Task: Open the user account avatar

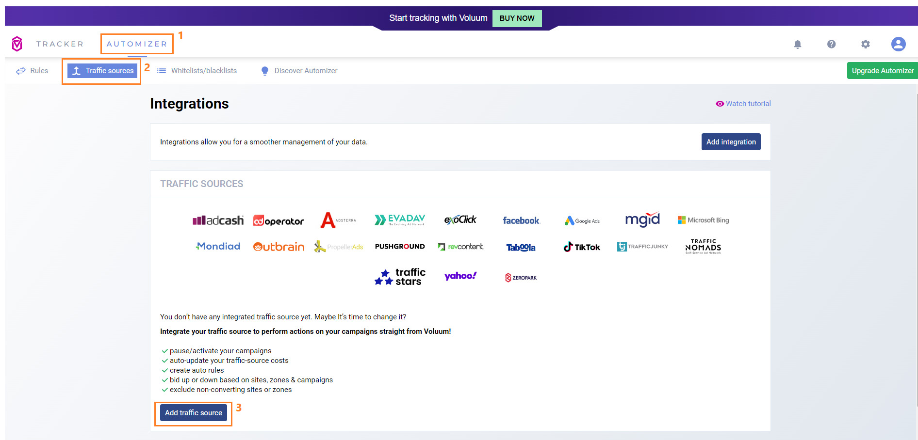Action: click(x=898, y=44)
